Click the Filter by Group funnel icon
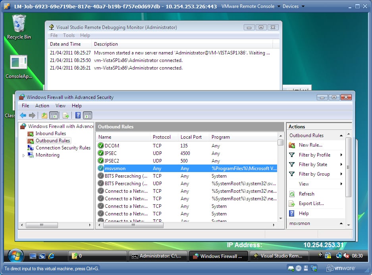Image resolution: width=372 pixels, height=275 pixels. coord(292,174)
